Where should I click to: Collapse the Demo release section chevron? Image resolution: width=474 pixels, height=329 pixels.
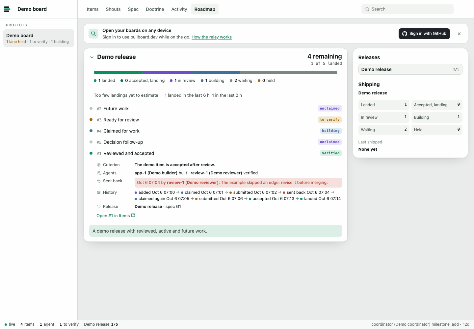(x=92, y=57)
